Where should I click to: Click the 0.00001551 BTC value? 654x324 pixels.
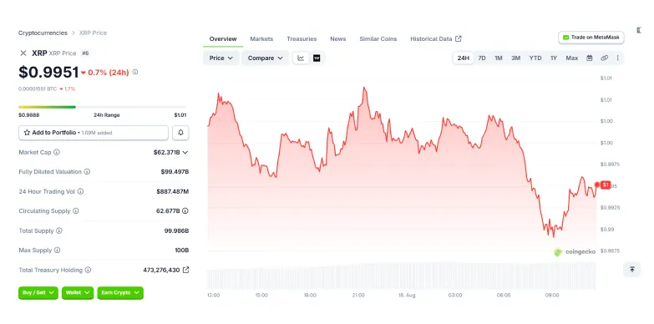pos(38,89)
